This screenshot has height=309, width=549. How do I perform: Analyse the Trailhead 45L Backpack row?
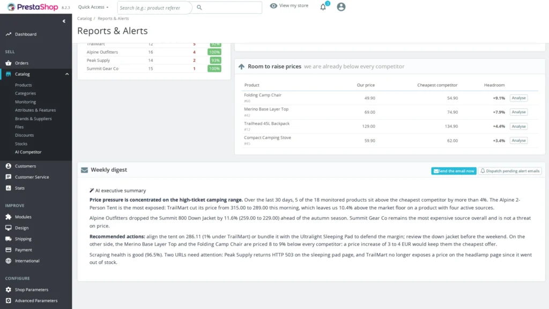518,126
